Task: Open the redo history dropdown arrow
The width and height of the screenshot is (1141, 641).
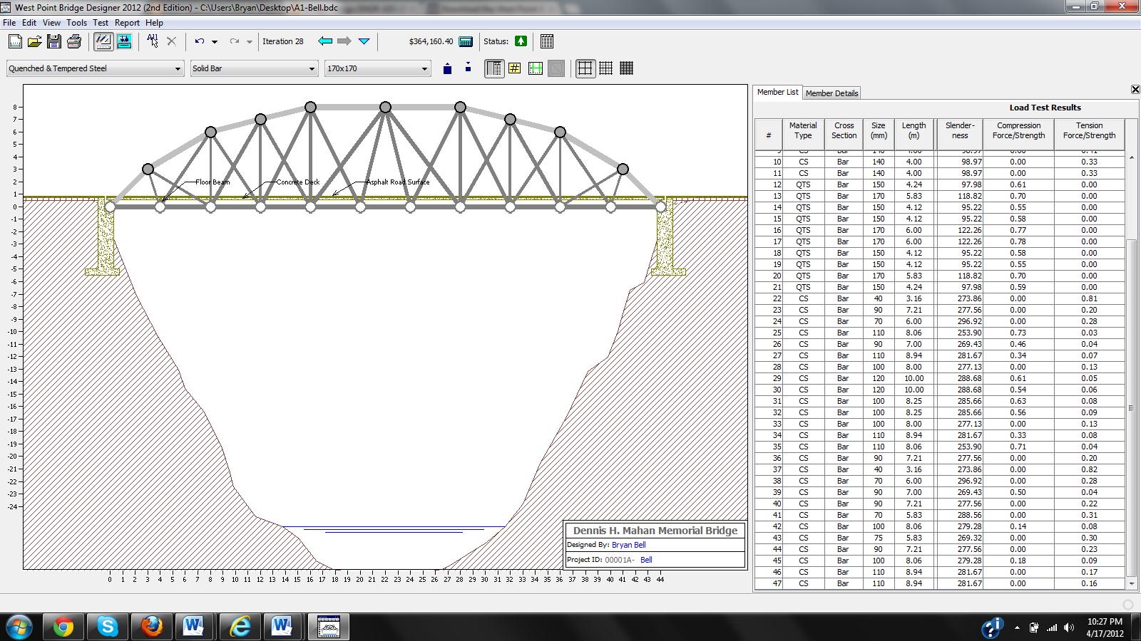Action: coord(250,42)
